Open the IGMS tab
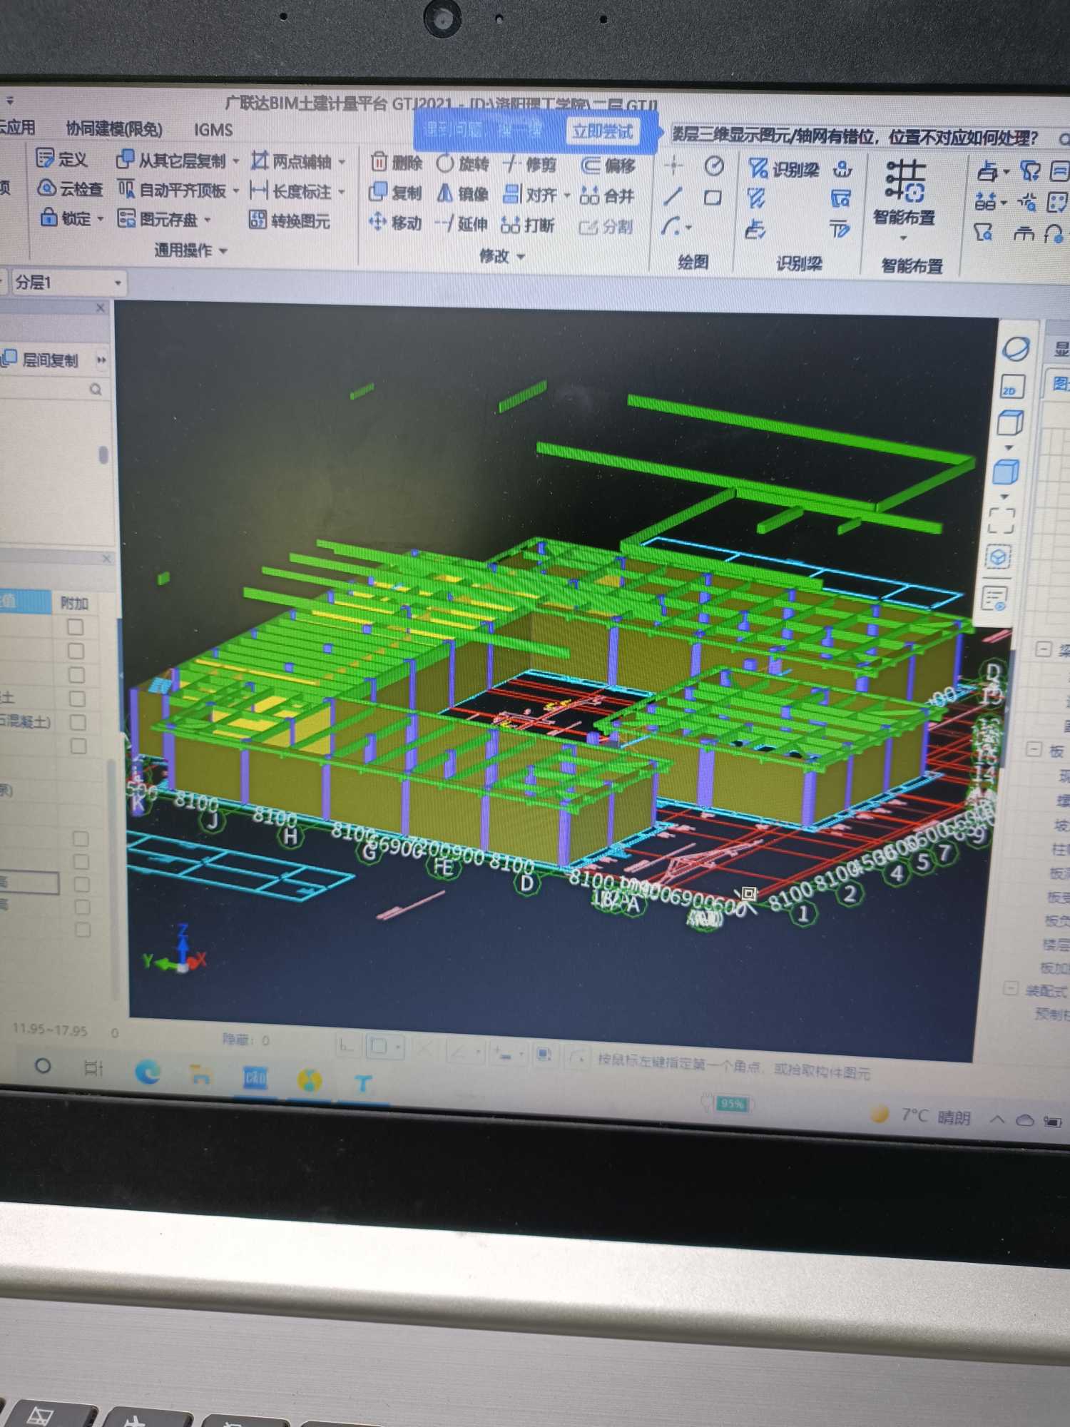Viewport: 1070px width, 1427px height. [213, 130]
